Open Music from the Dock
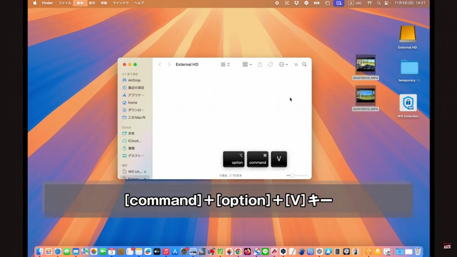 [x=166, y=251]
